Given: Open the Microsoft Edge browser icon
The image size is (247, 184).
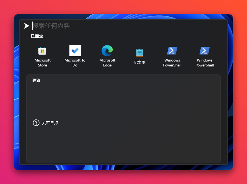Looking at the screenshot, I should (x=107, y=51).
